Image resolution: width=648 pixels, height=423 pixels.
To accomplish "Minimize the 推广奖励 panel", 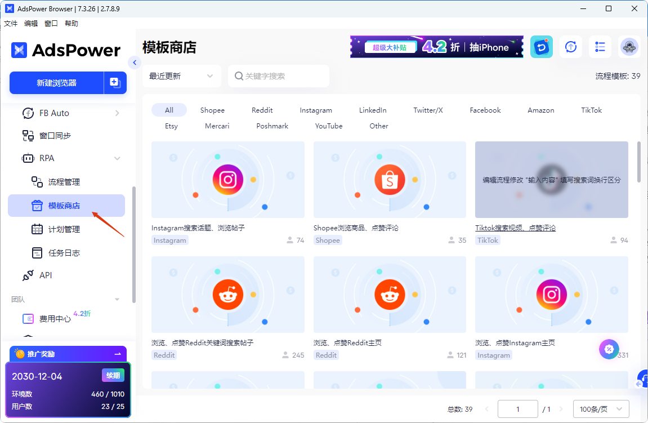I will 118,354.
